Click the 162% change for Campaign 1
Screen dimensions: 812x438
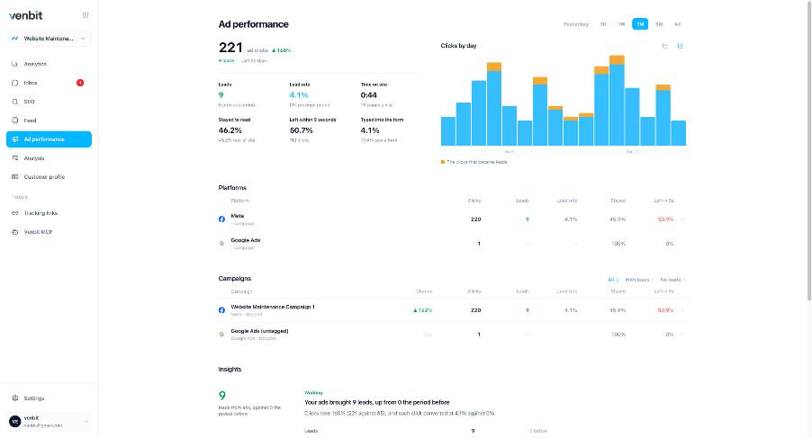[422, 311]
